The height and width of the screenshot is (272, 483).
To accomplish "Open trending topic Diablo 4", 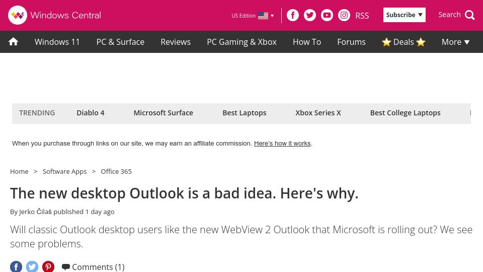I will (91, 113).
